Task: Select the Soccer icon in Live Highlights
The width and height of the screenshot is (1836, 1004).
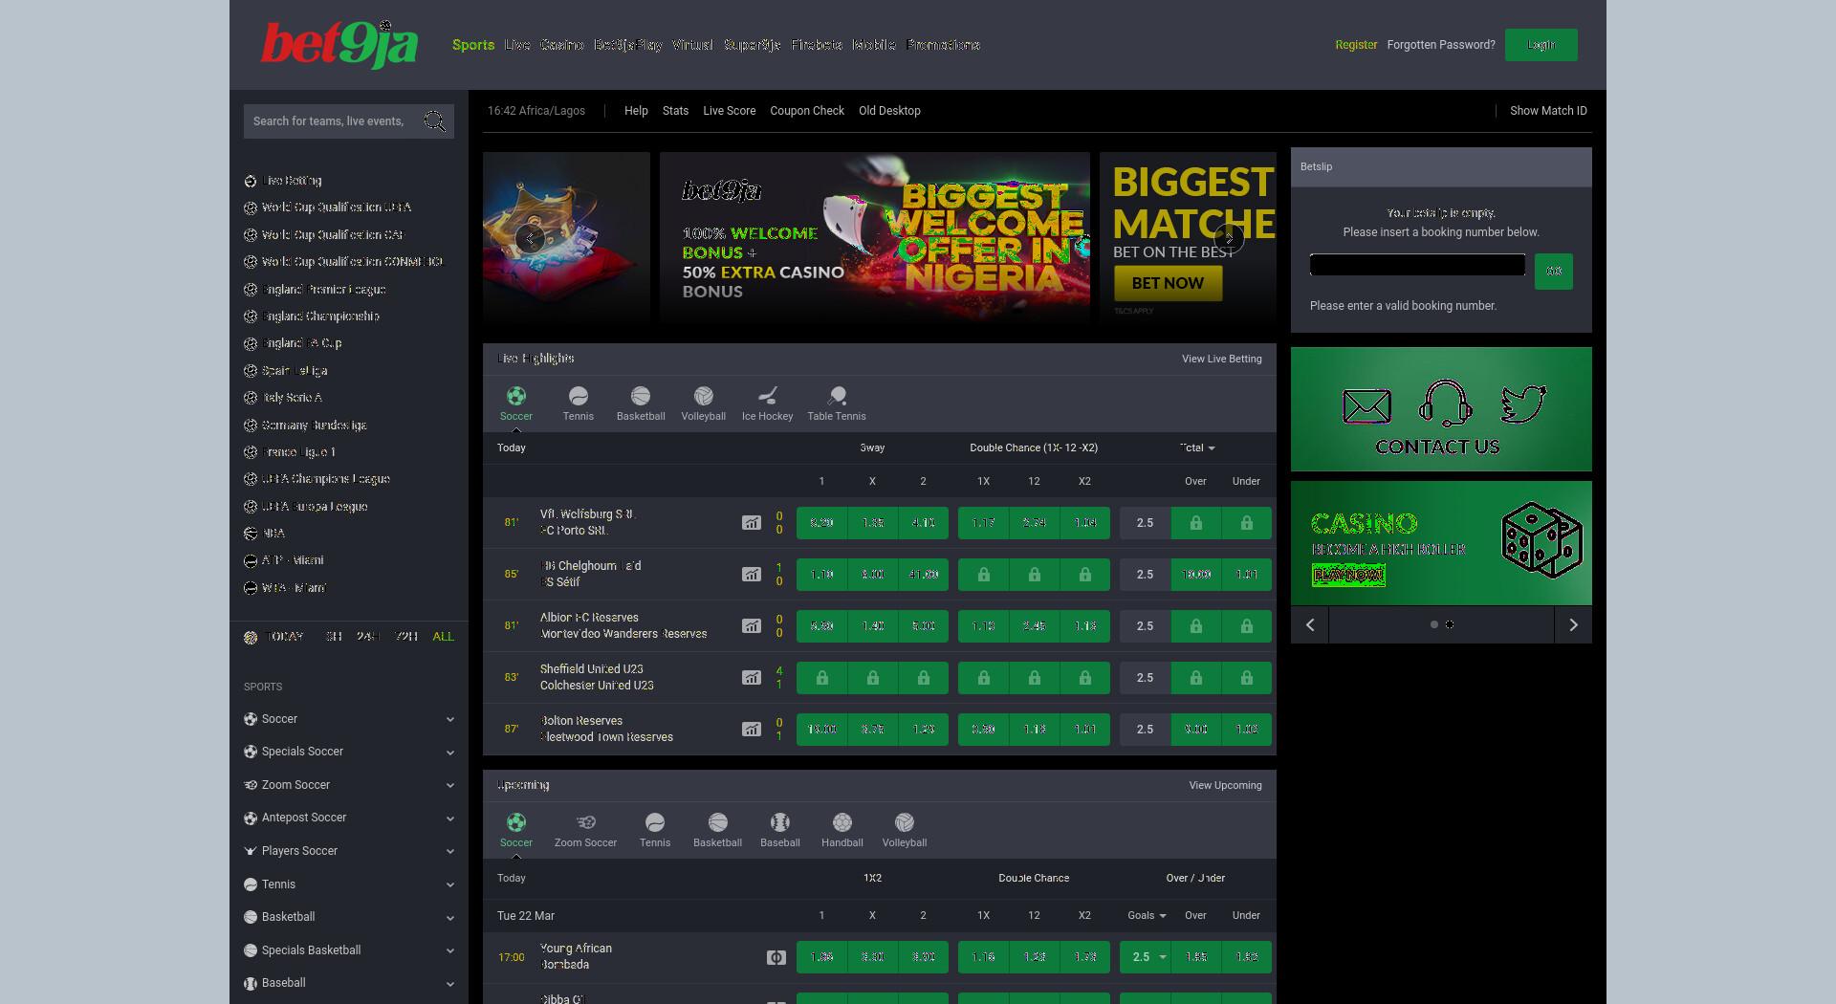Action: pyautogui.click(x=516, y=396)
